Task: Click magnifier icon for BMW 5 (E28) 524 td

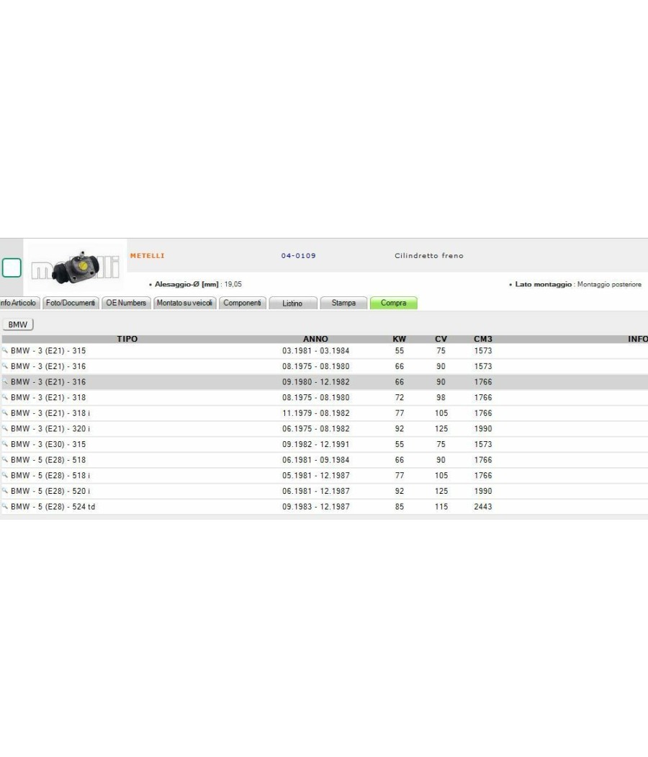Action: point(5,506)
